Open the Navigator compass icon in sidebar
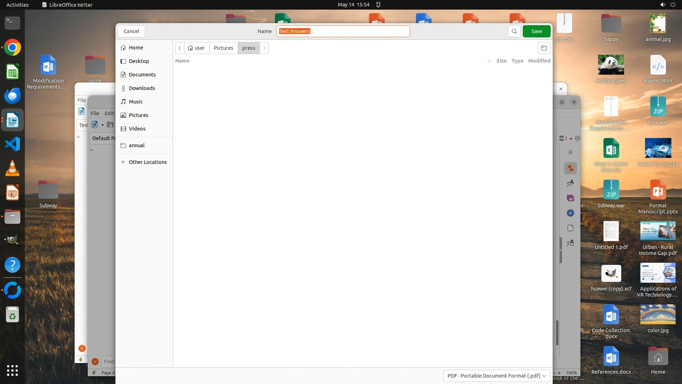The width and height of the screenshot is (682, 384). (570, 213)
